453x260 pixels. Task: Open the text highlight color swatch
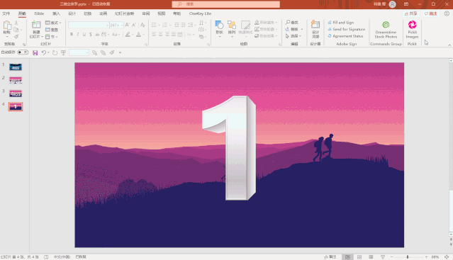point(128,34)
